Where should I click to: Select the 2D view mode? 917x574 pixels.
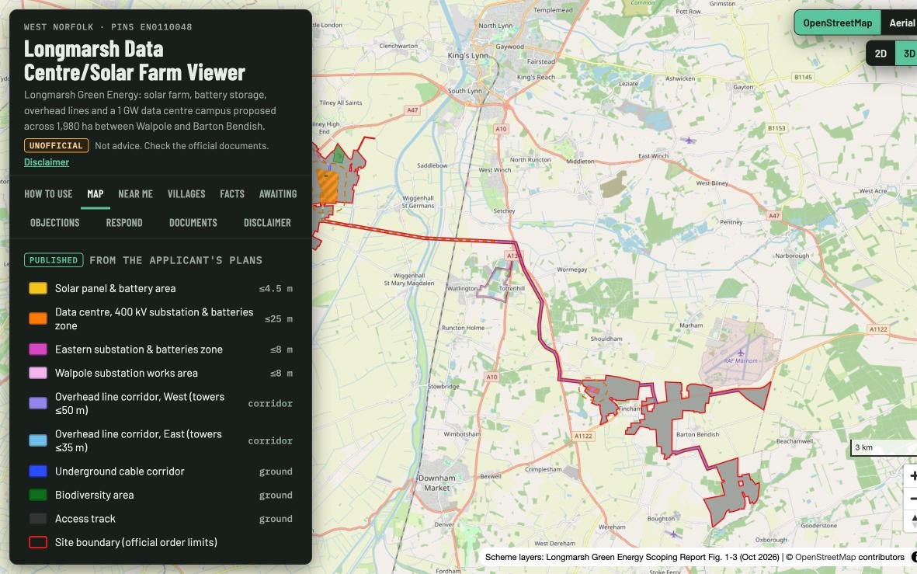coord(881,54)
